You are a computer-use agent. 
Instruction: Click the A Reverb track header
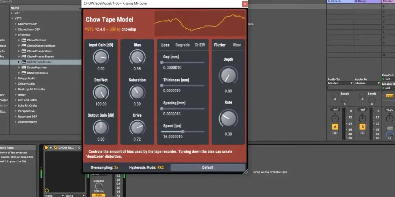pyautogui.click(x=340, y=2)
